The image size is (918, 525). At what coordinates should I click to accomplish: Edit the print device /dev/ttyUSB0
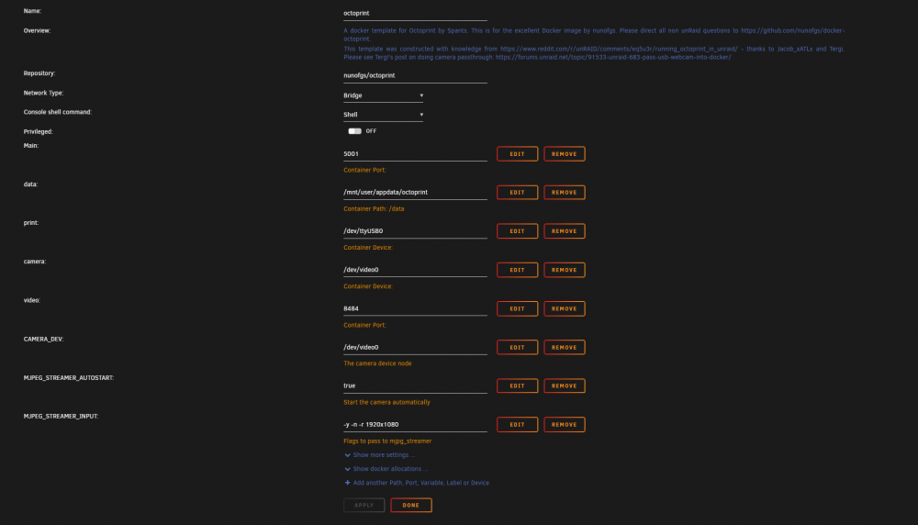pos(517,231)
